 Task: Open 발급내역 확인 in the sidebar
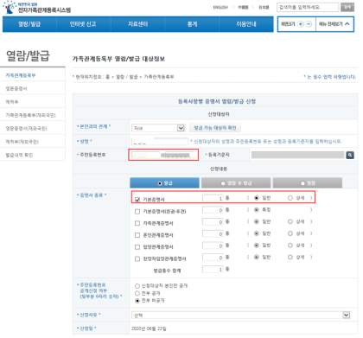click(19, 155)
